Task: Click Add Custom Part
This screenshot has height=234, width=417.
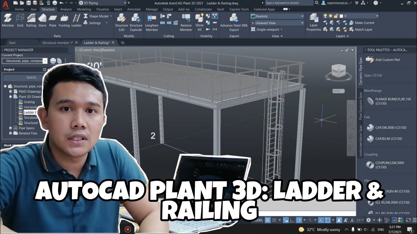Action: tap(383, 60)
